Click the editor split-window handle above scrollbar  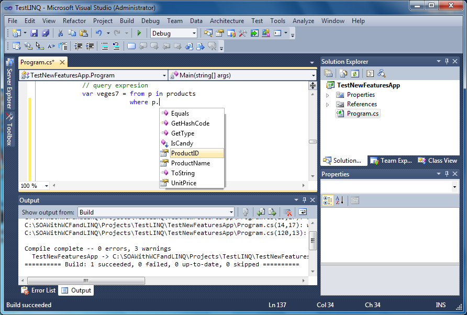(313, 85)
